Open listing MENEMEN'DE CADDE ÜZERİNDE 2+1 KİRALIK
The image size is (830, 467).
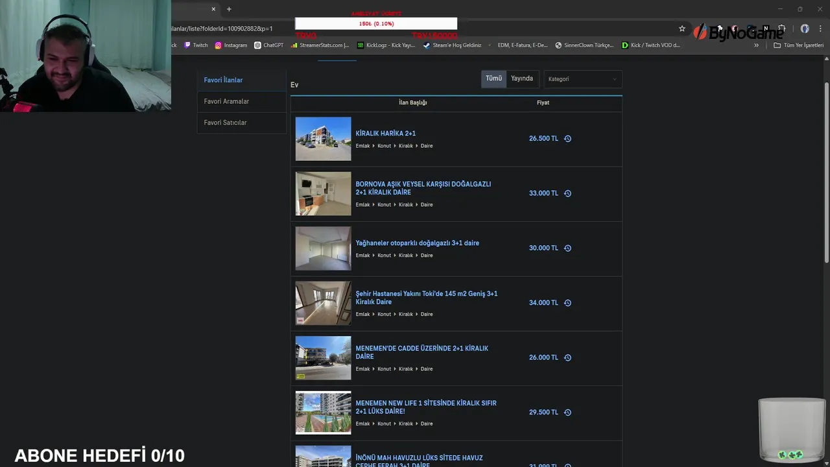[422, 352]
